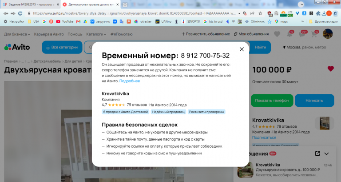
Task: Open browser extensions puzzle icon
Action: 318,13
